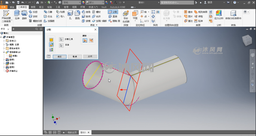Click the 贴图 (Decal) tool
The height and width of the screenshot is (136, 256).
[60, 12]
